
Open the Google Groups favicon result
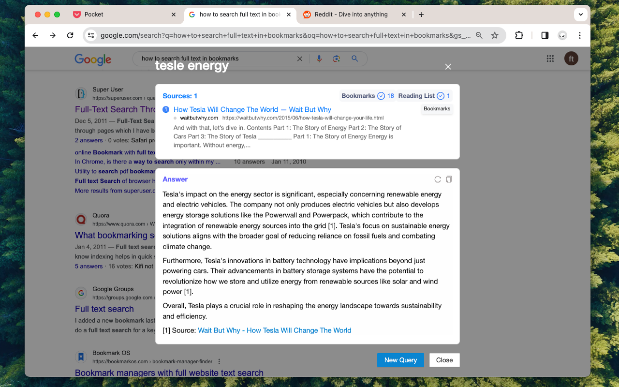[81, 293]
